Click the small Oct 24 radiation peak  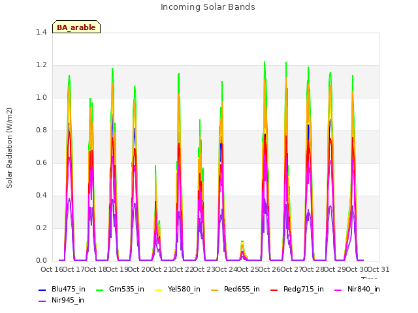coord(242,250)
